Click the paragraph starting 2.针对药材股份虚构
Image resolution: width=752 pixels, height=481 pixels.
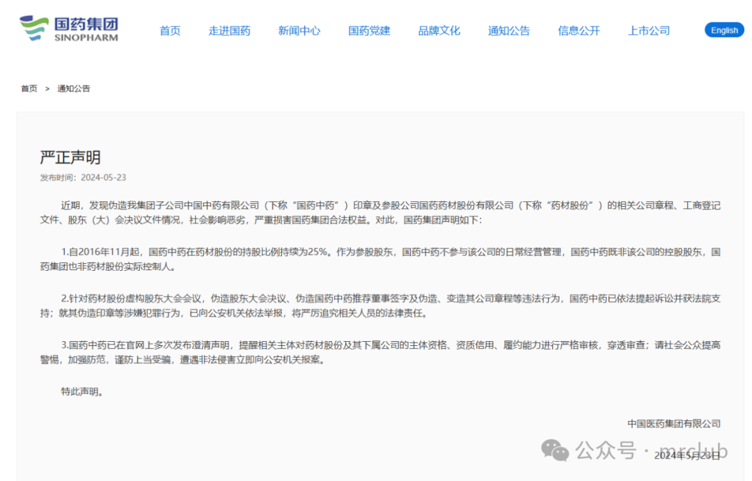[x=380, y=306]
